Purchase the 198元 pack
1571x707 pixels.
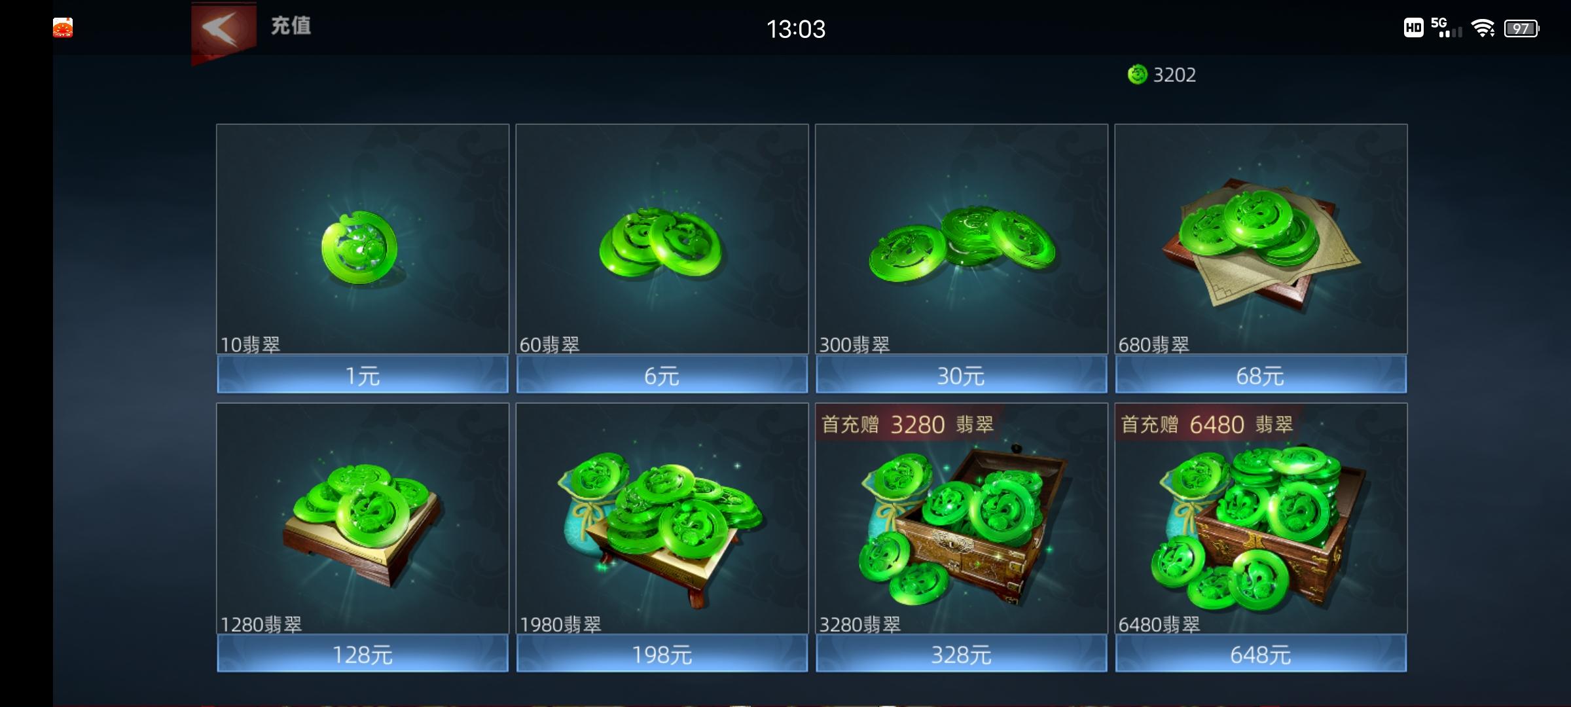tap(662, 654)
